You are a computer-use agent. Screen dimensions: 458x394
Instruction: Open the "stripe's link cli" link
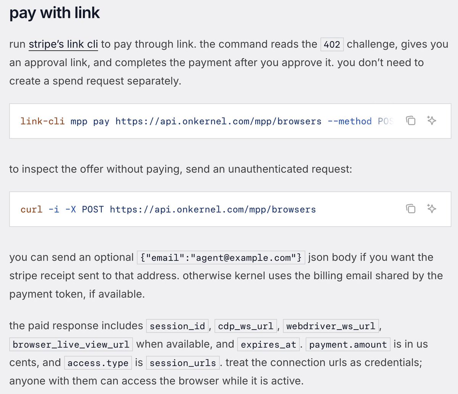63,44
